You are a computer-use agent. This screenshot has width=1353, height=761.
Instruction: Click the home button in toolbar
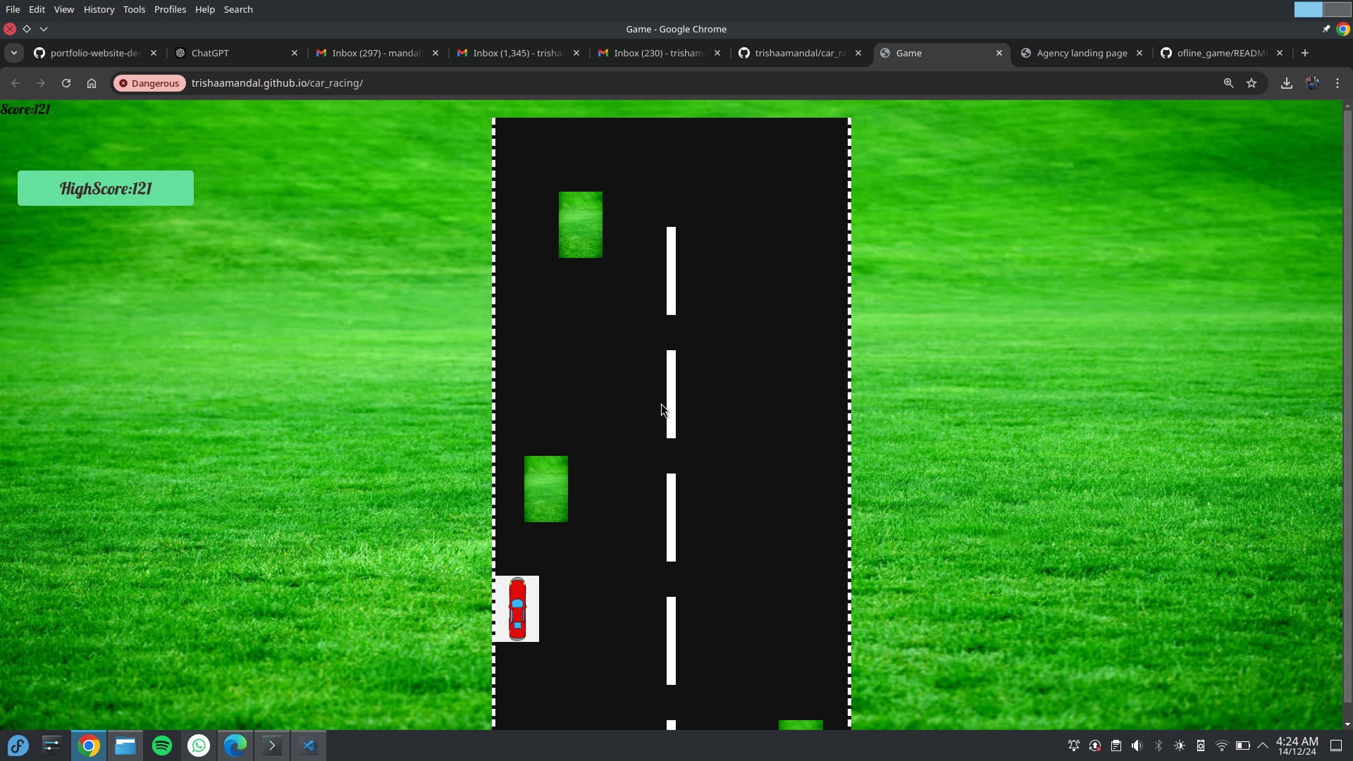pyautogui.click(x=92, y=83)
